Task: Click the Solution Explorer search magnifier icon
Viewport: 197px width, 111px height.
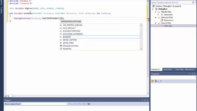Action: click(x=193, y=2)
